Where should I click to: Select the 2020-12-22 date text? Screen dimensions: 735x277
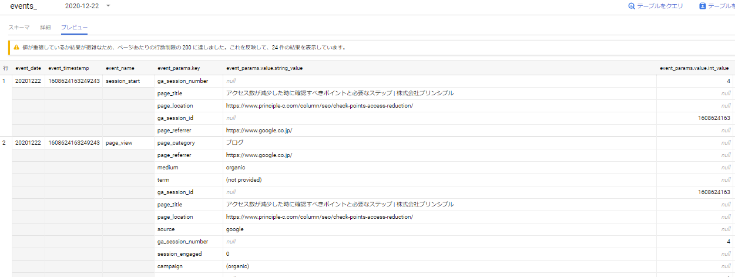coord(83,6)
